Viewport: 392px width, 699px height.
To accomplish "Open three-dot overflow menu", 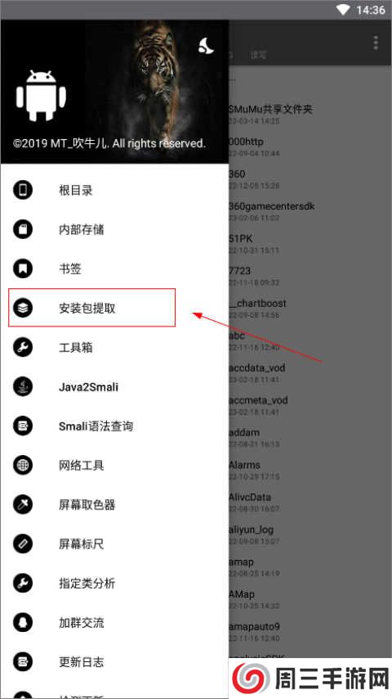I will click(376, 43).
